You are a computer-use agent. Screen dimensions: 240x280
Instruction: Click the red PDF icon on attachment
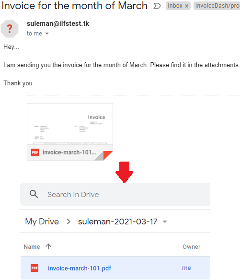[x=35, y=152]
